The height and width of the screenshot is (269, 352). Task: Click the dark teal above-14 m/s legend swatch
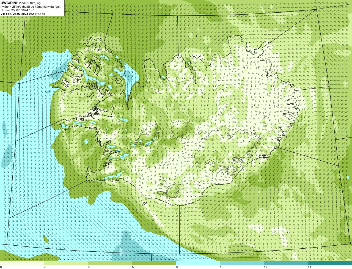330,263
